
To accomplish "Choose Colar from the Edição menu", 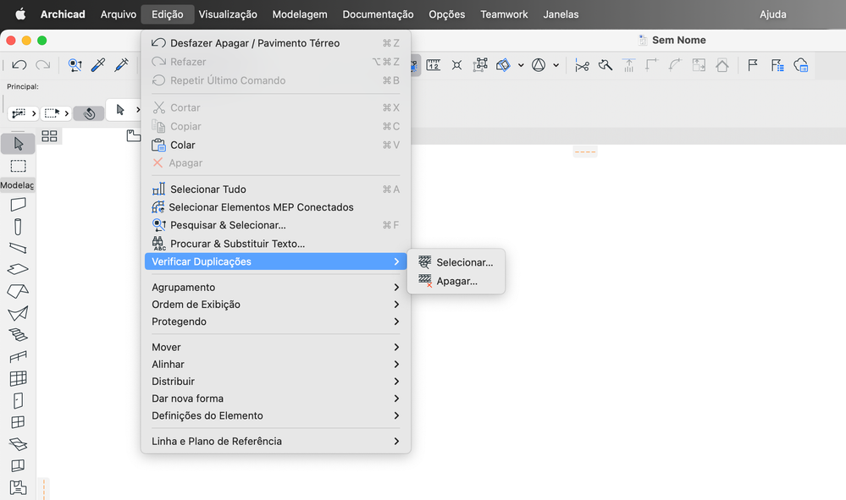I will [x=276, y=145].
